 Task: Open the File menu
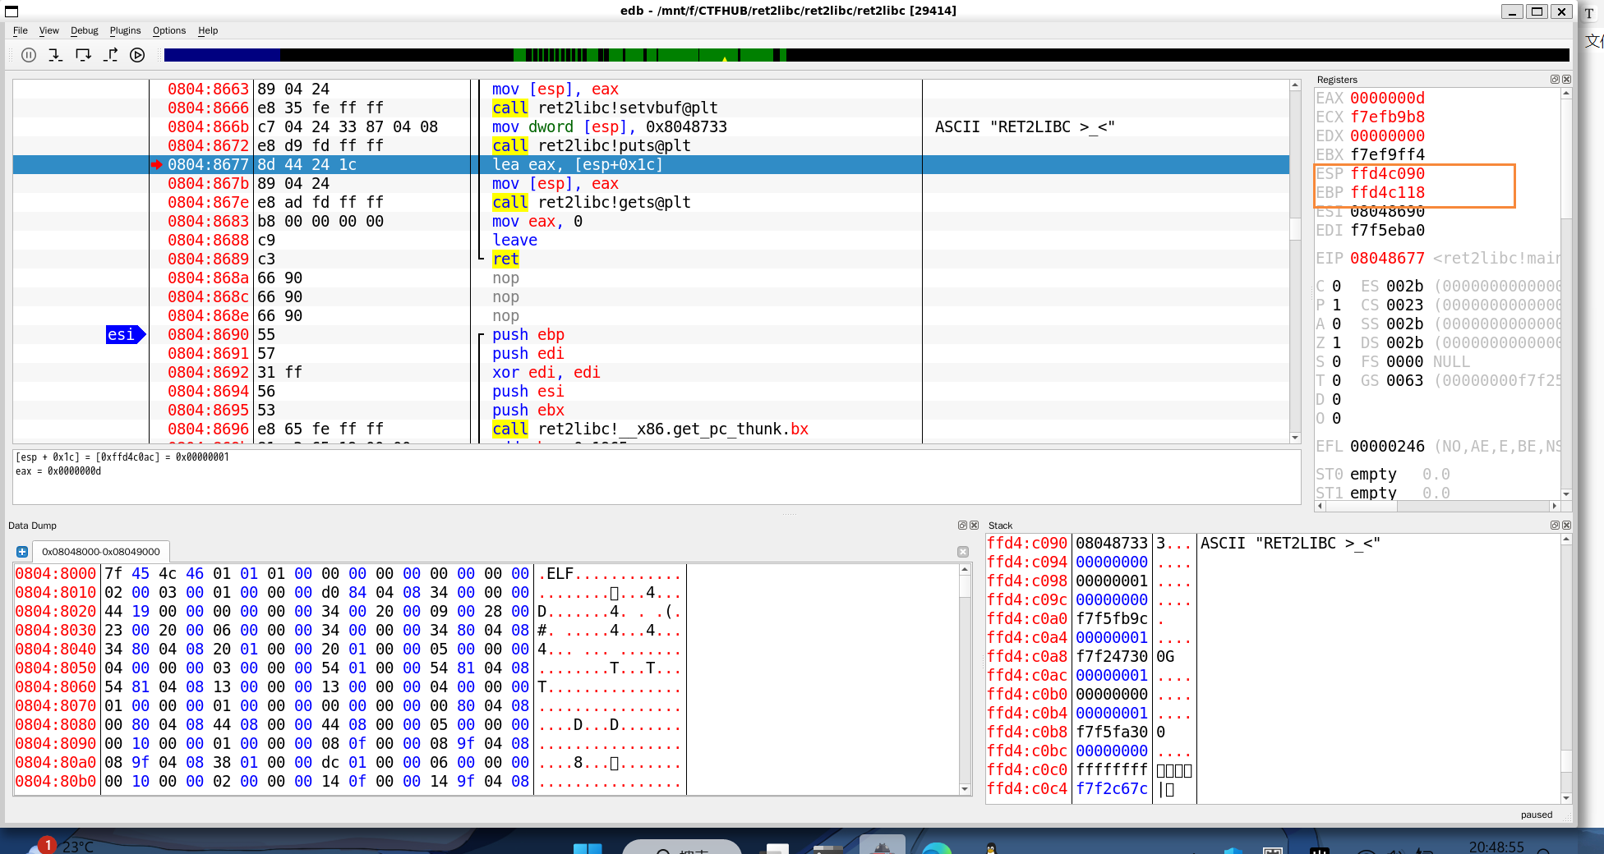click(21, 30)
